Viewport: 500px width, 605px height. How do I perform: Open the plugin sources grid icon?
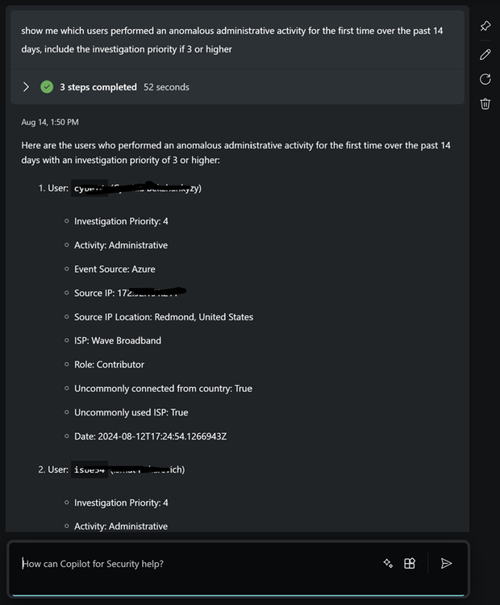click(410, 564)
